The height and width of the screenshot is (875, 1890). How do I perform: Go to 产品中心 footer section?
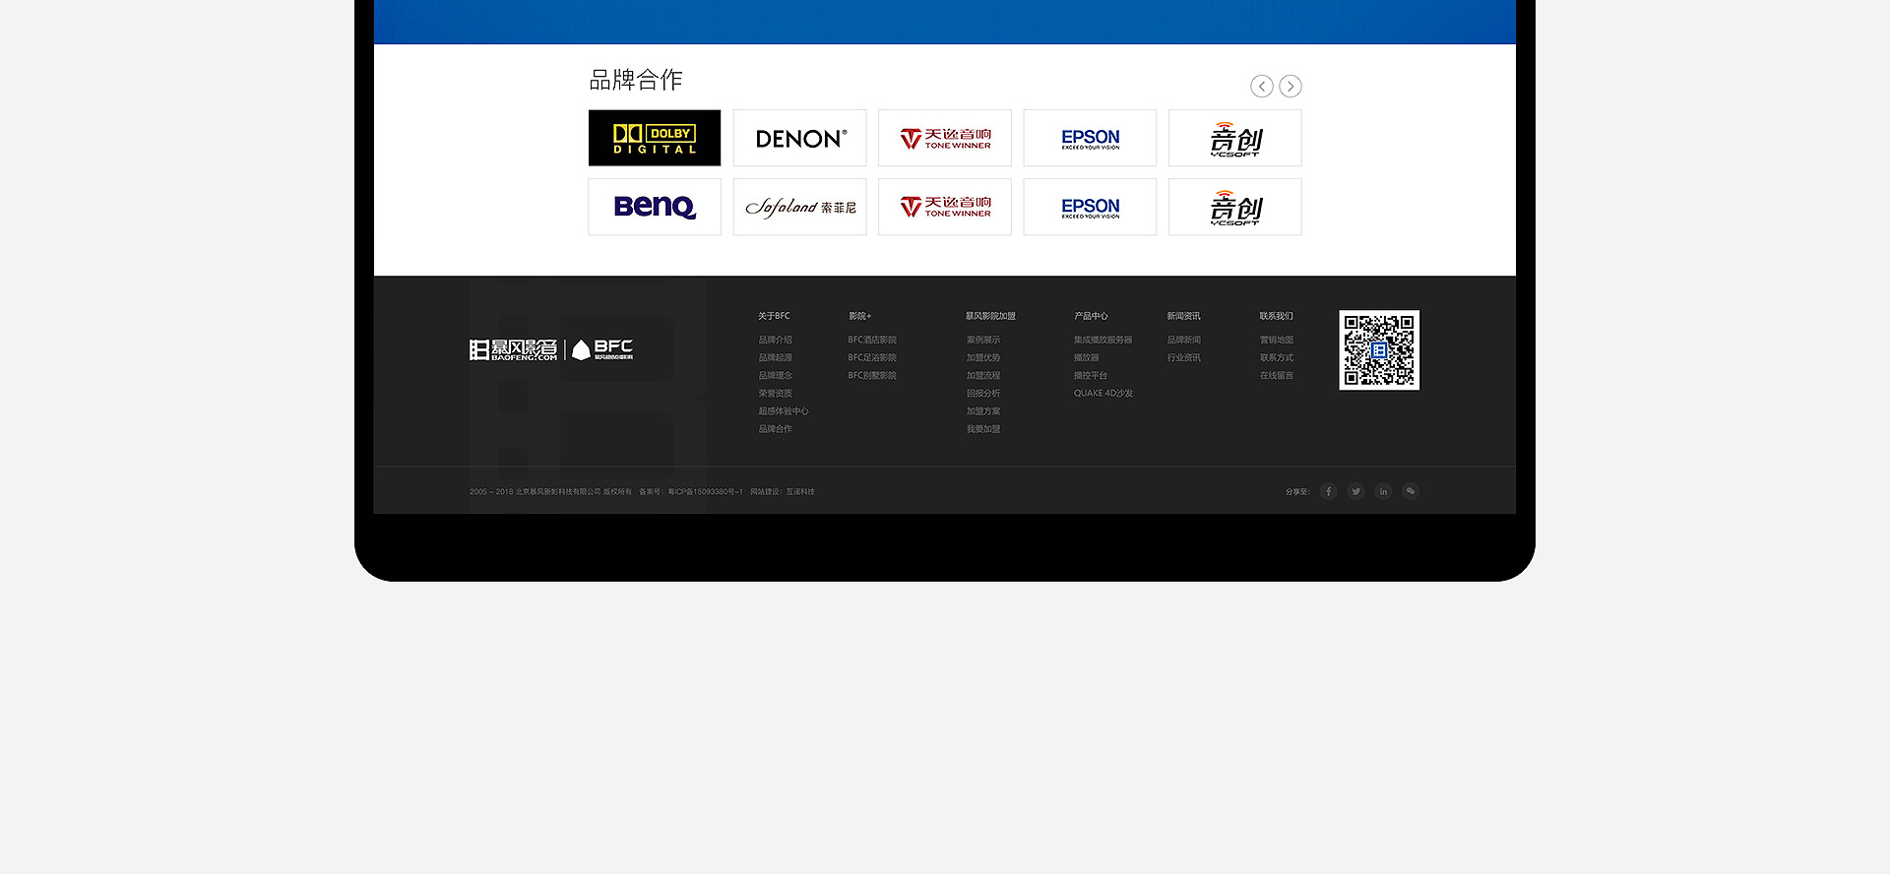pyautogui.click(x=1091, y=316)
